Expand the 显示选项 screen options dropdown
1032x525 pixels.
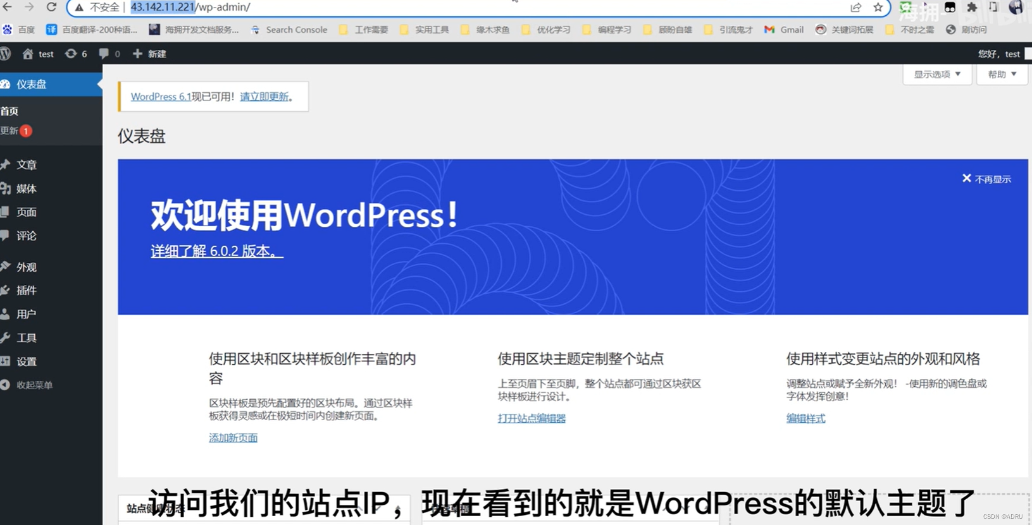click(937, 74)
